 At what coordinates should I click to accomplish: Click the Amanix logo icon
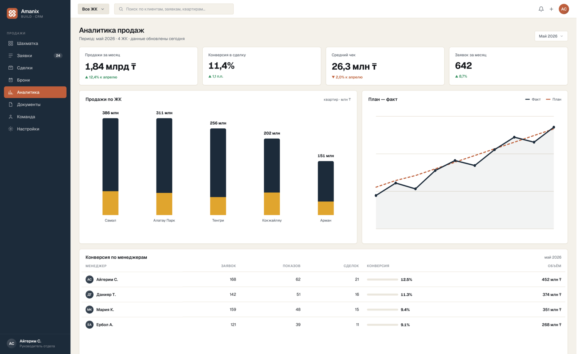click(12, 13)
